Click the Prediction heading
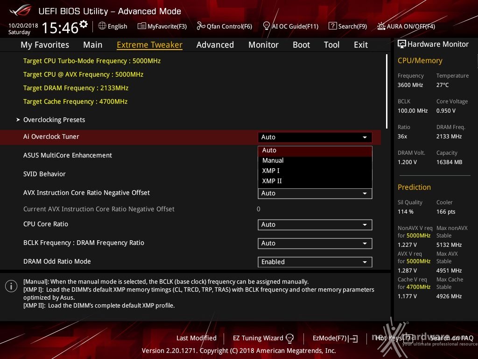 pyautogui.click(x=414, y=187)
